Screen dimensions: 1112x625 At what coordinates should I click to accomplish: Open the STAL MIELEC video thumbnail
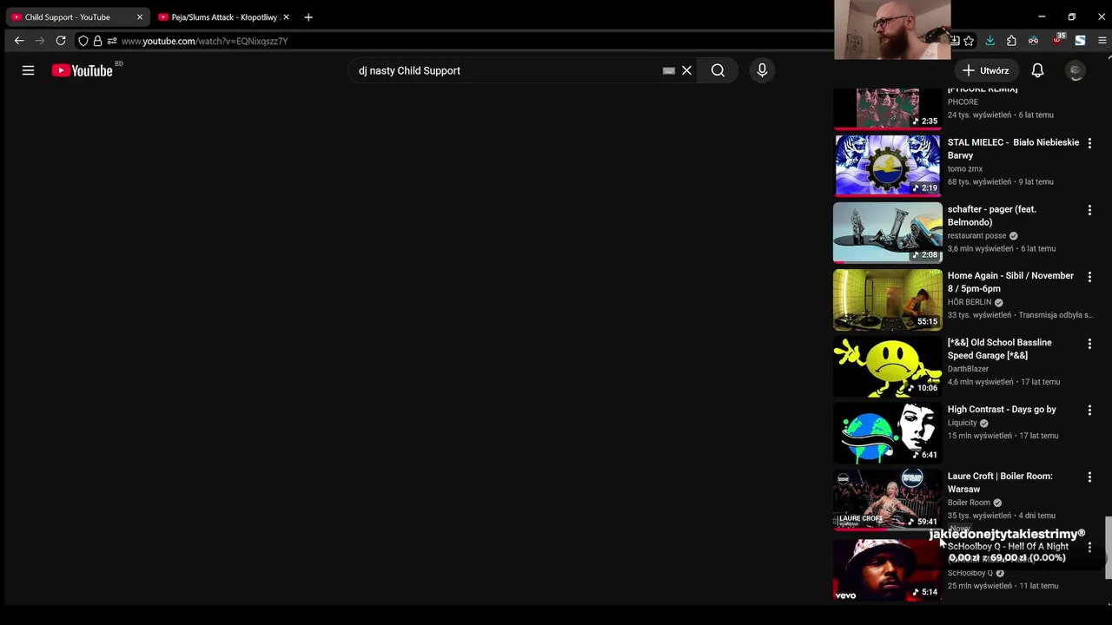click(887, 165)
